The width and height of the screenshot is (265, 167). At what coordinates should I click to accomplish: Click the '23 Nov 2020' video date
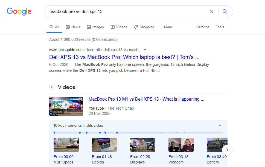[x=99, y=114]
